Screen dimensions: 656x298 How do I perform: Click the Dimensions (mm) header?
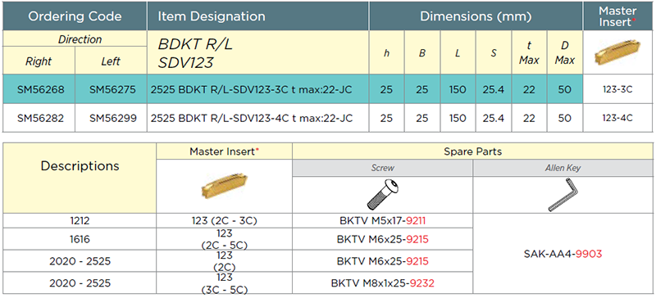click(476, 16)
